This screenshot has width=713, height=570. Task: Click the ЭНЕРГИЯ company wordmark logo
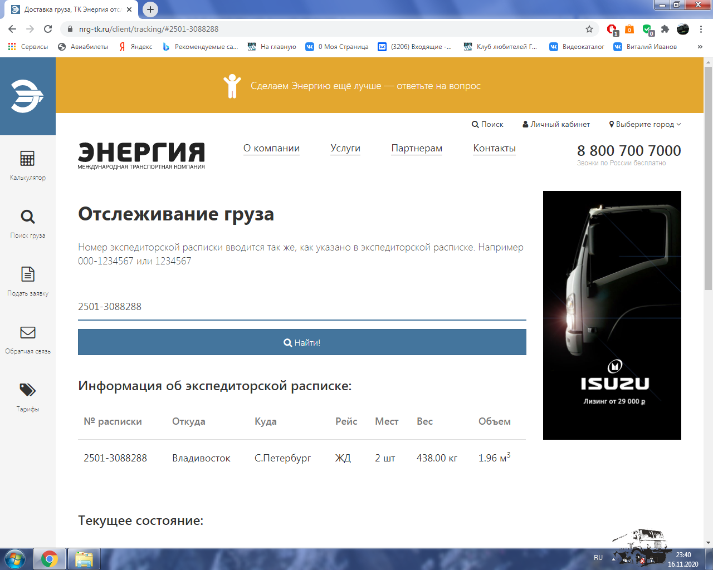(x=141, y=156)
